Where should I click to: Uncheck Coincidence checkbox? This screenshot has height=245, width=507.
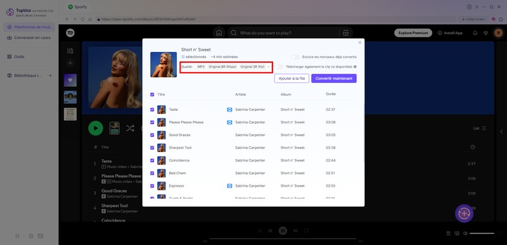pos(152,160)
